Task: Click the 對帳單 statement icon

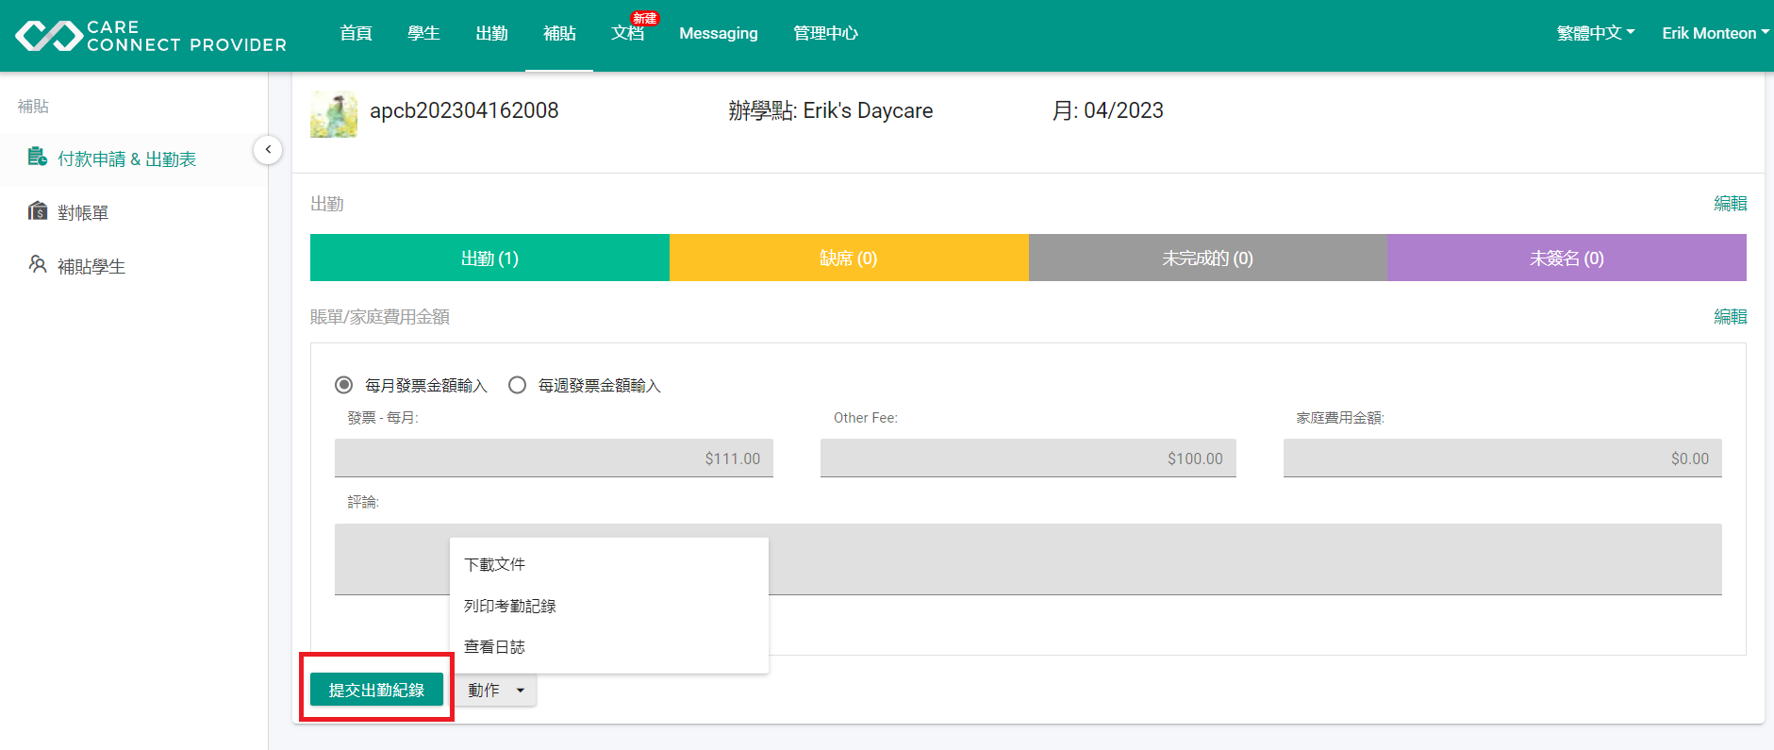Action: [x=38, y=211]
